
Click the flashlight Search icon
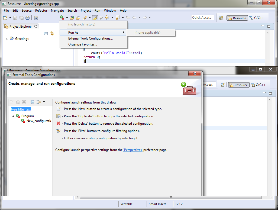85,18
